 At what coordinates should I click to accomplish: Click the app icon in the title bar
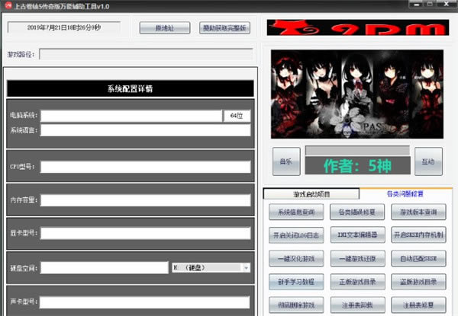tap(8, 5)
